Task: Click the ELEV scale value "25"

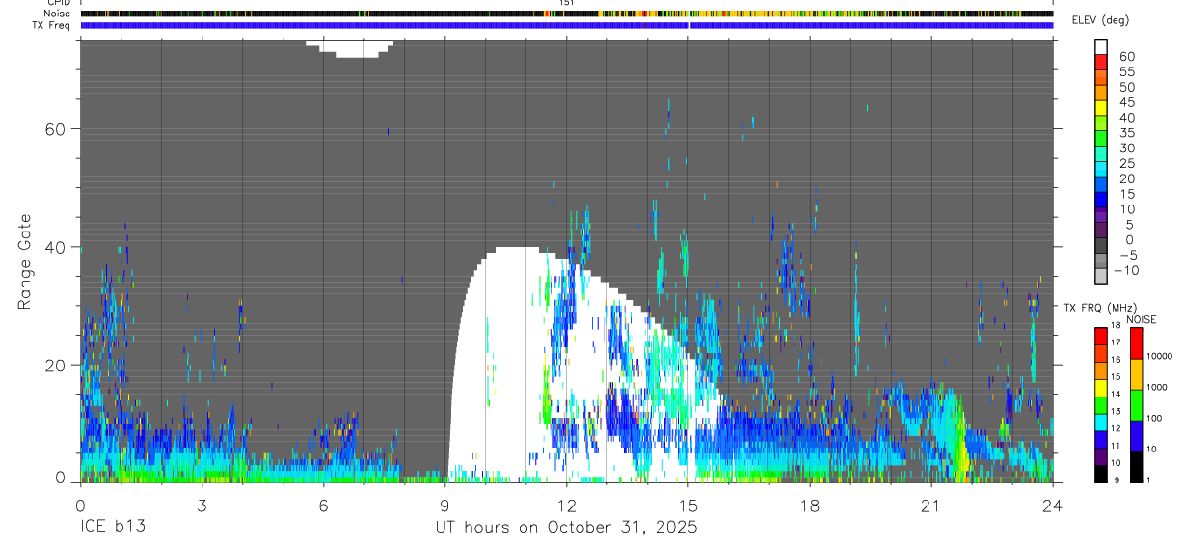Action: [1127, 164]
